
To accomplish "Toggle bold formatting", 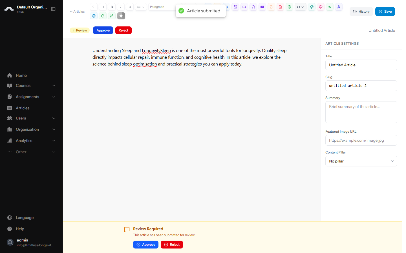I will (112, 7).
